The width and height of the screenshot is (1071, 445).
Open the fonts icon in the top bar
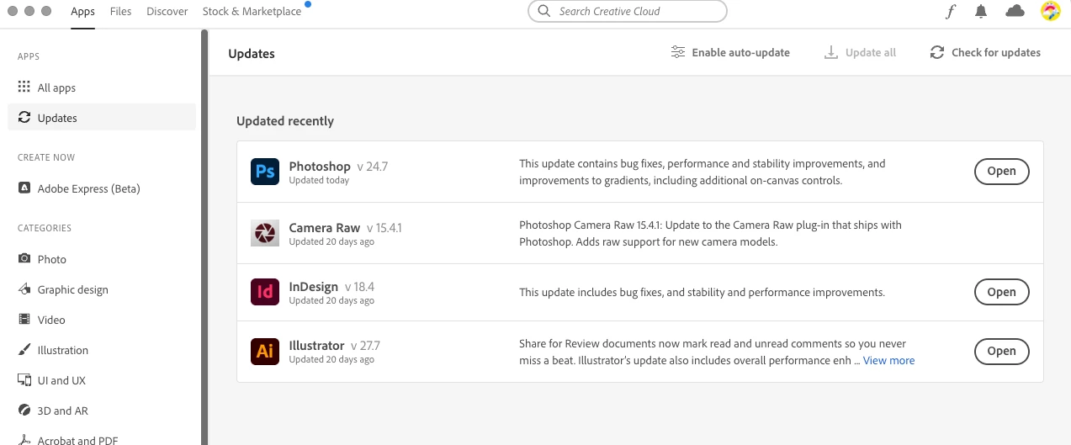(950, 12)
